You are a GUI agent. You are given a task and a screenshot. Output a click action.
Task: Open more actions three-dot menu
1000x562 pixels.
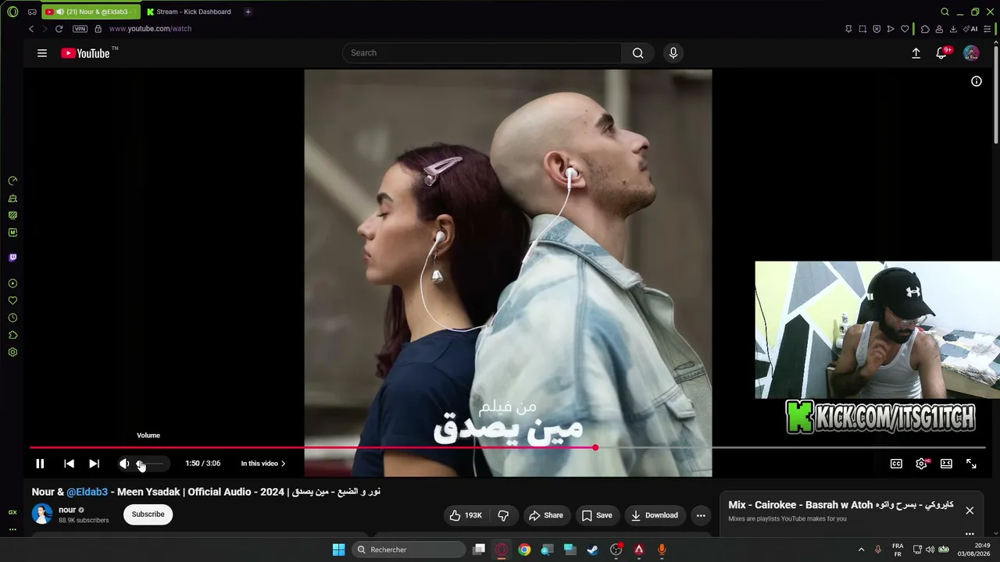click(x=701, y=515)
